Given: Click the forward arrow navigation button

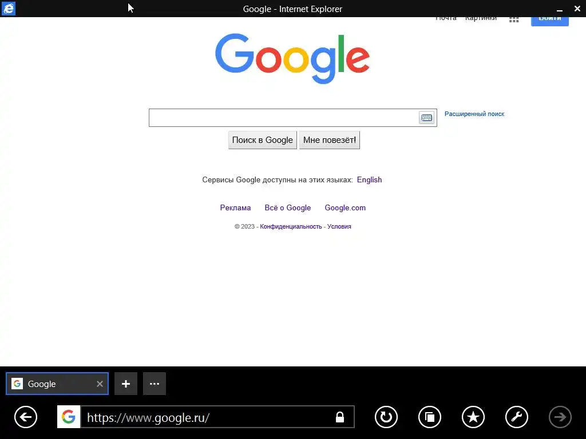Looking at the screenshot, I should (x=560, y=417).
